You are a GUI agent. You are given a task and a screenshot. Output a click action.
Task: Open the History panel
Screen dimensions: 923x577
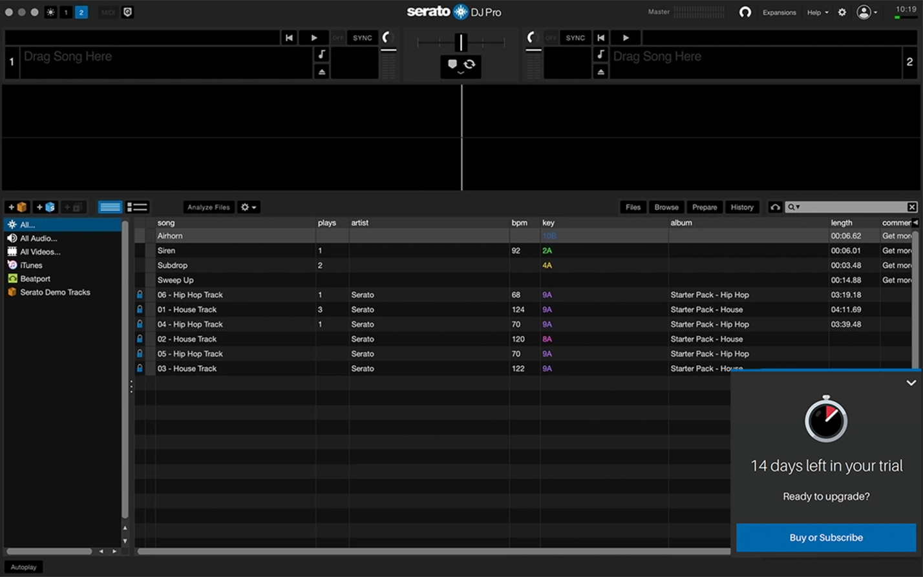741,207
